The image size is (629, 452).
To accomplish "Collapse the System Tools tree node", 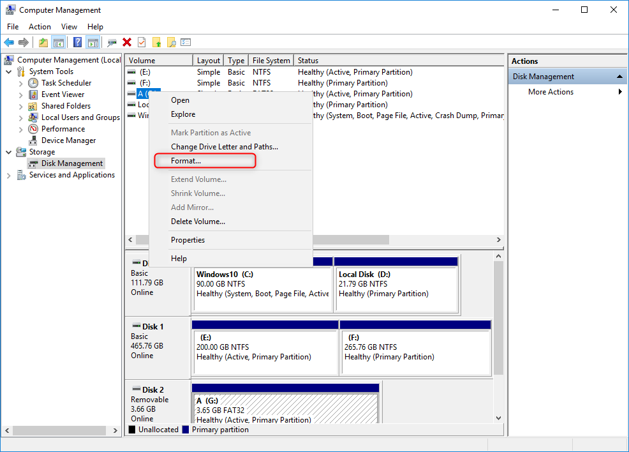I will pyautogui.click(x=9, y=72).
